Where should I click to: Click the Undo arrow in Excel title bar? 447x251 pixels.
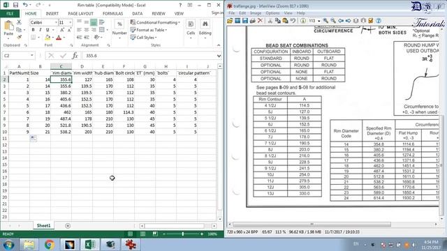(25, 5)
